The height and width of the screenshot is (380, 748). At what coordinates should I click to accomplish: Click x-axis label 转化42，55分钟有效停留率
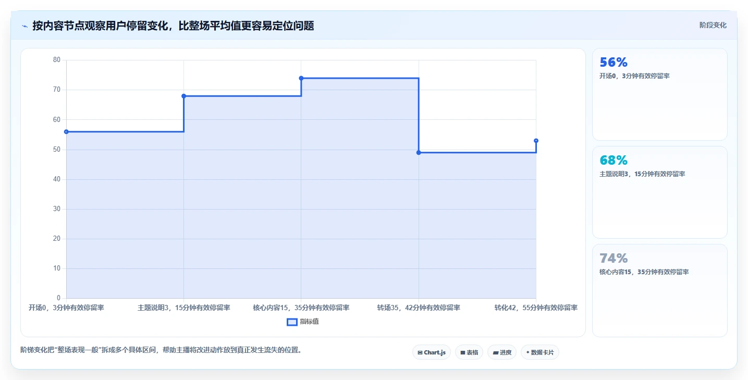point(536,308)
